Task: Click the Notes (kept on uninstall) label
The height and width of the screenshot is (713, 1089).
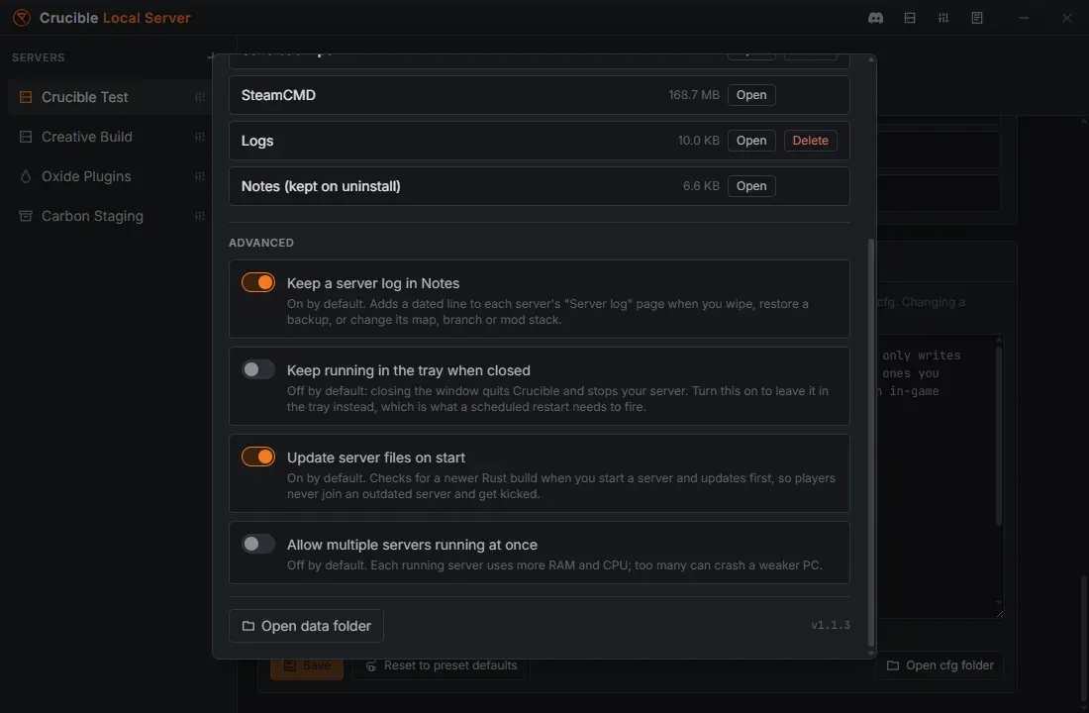Action: point(321,186)
